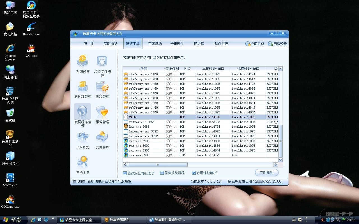Click the Windows 开始 start button
Viewport: 359px width, 224px height.
[x=13, y=220]
